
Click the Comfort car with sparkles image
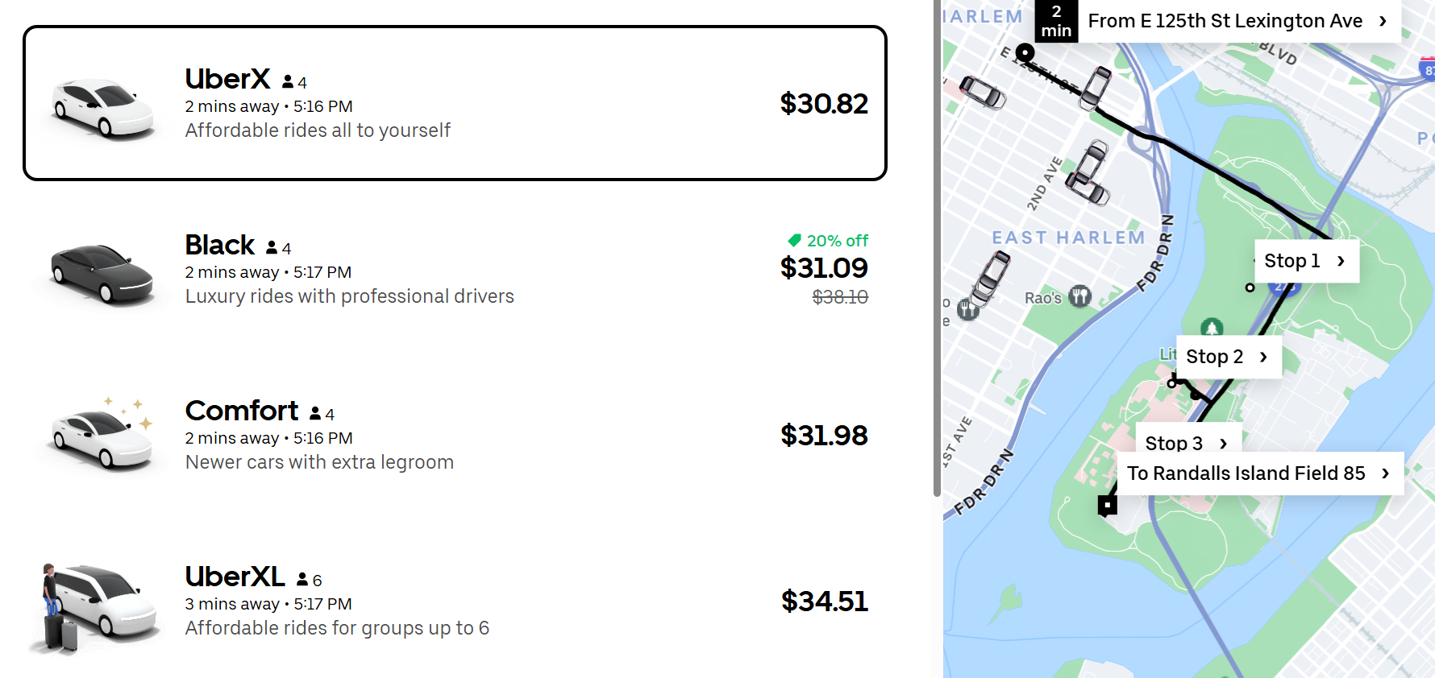[102, 436]
